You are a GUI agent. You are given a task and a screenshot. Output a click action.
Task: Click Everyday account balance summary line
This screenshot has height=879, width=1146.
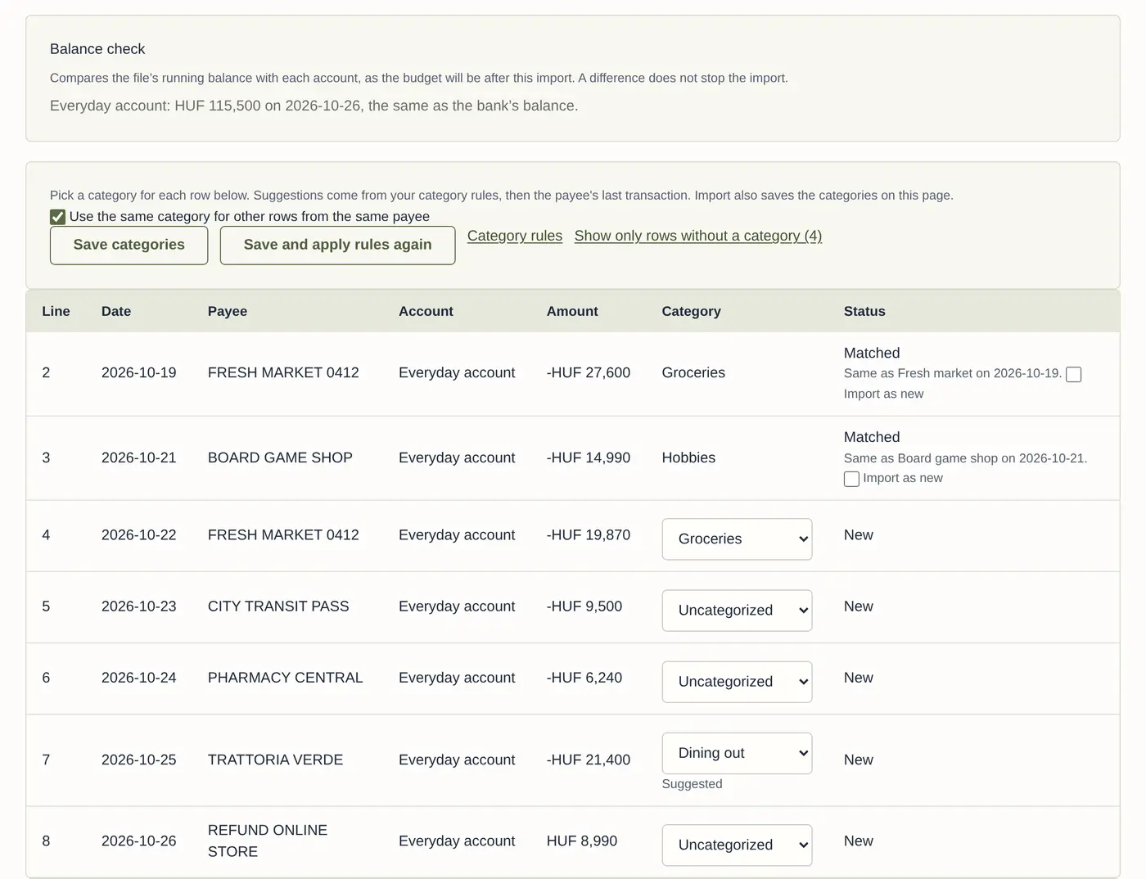[x=314, y=106]
